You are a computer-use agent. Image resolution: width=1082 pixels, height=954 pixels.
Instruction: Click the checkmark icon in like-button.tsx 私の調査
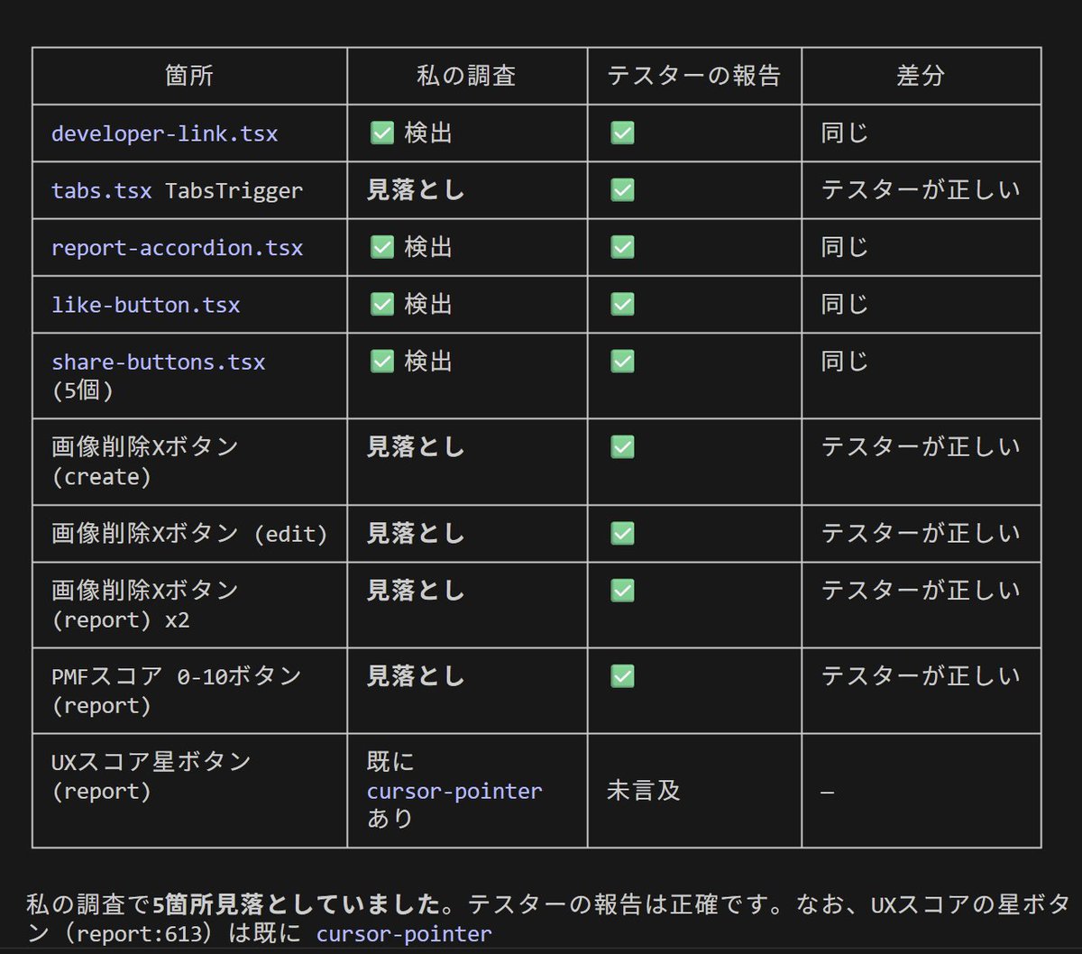point(381,304)
